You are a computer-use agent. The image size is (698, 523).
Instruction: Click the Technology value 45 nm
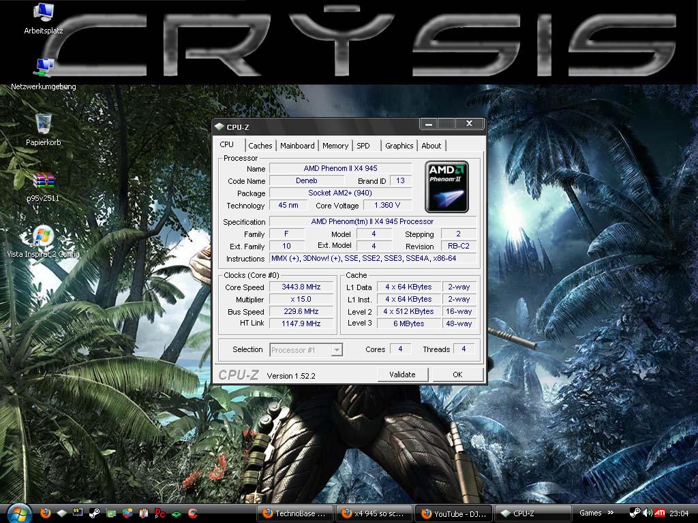[x=288, y=205]
